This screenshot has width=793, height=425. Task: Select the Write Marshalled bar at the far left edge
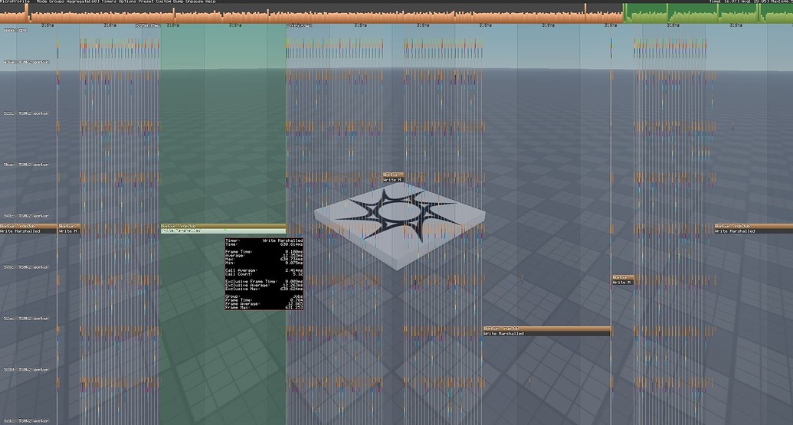point(28,231)
